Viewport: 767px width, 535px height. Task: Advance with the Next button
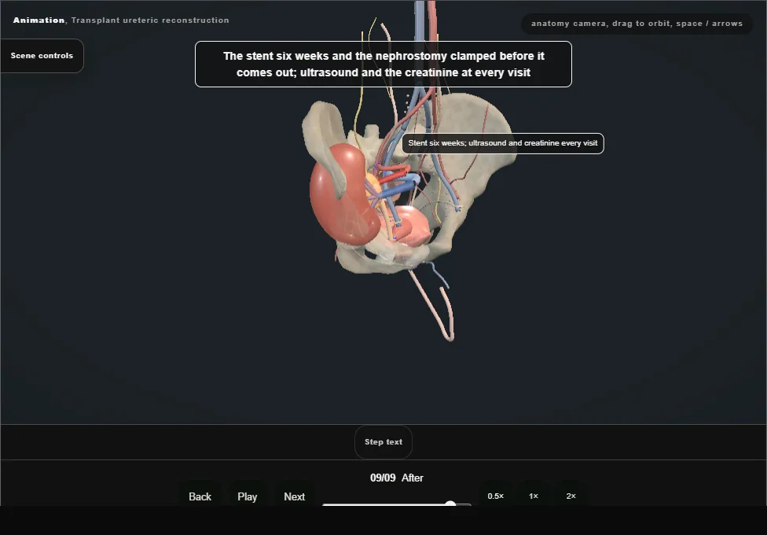point(295,496)
